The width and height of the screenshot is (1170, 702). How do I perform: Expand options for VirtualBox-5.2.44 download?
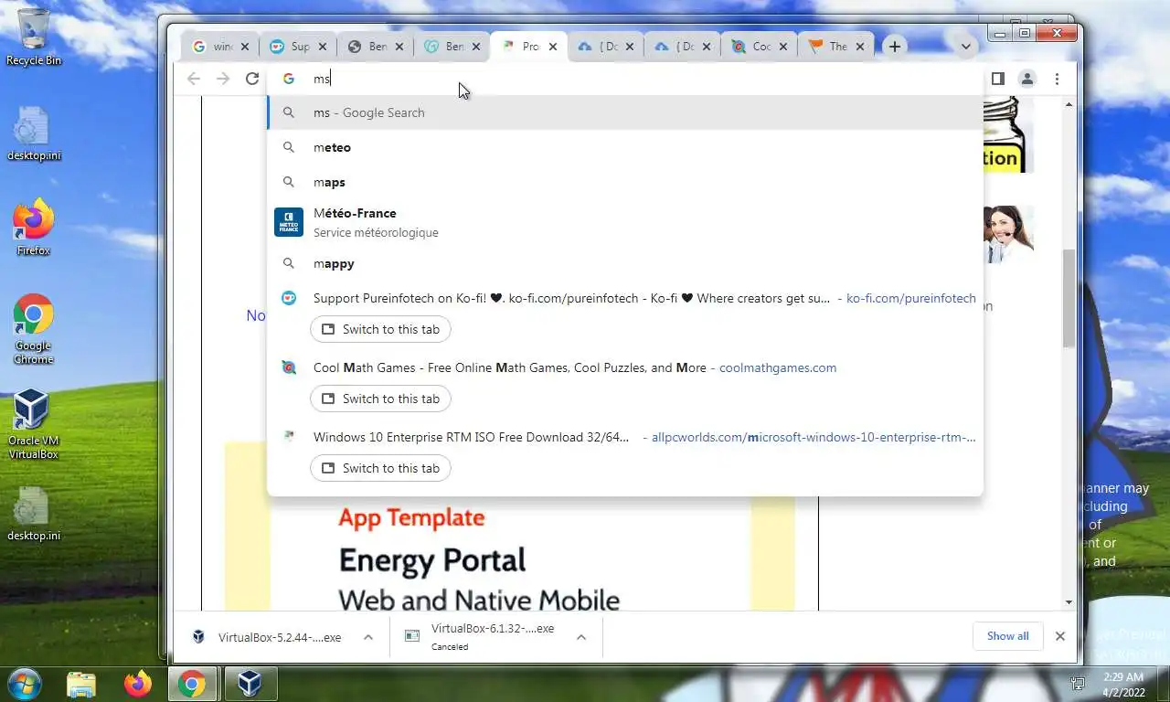368,637
